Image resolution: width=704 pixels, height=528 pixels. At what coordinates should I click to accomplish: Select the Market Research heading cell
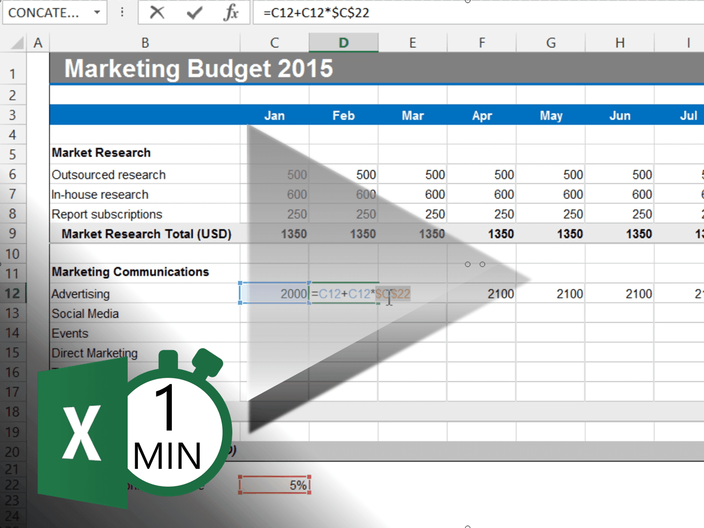coord(145,153)
